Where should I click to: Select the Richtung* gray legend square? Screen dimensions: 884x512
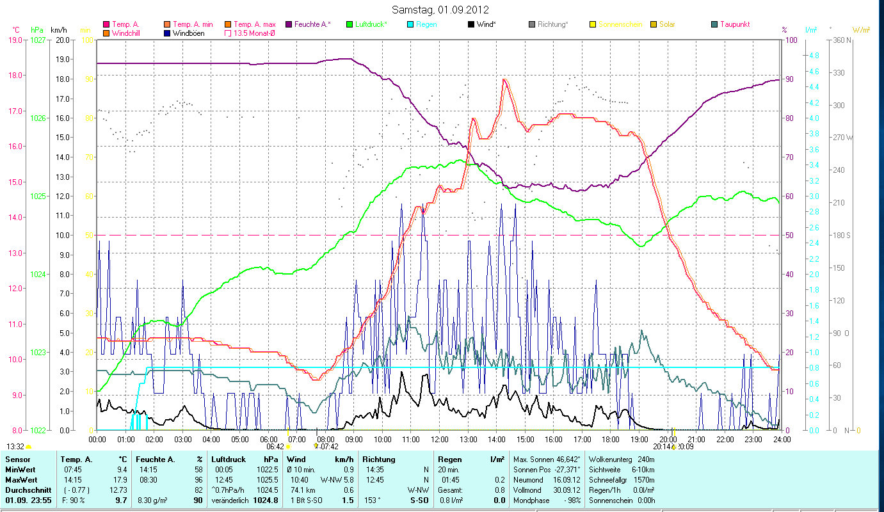(x=532, y=24)
